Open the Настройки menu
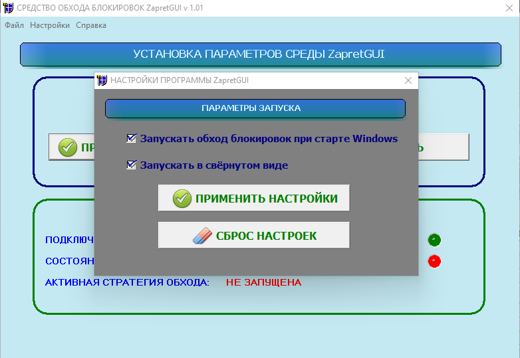Image resolution: width=520 pixels, height=358 pixels. click(50, 25)
